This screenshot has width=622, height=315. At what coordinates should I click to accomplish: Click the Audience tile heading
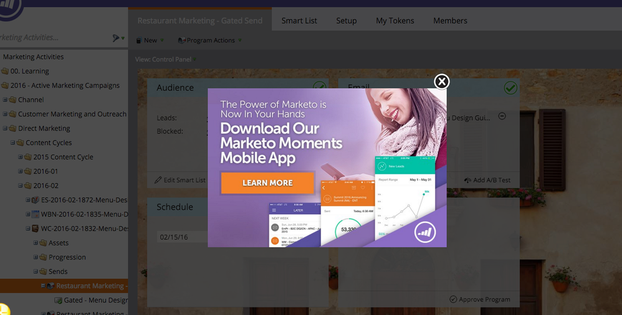[x=175, y=88]
